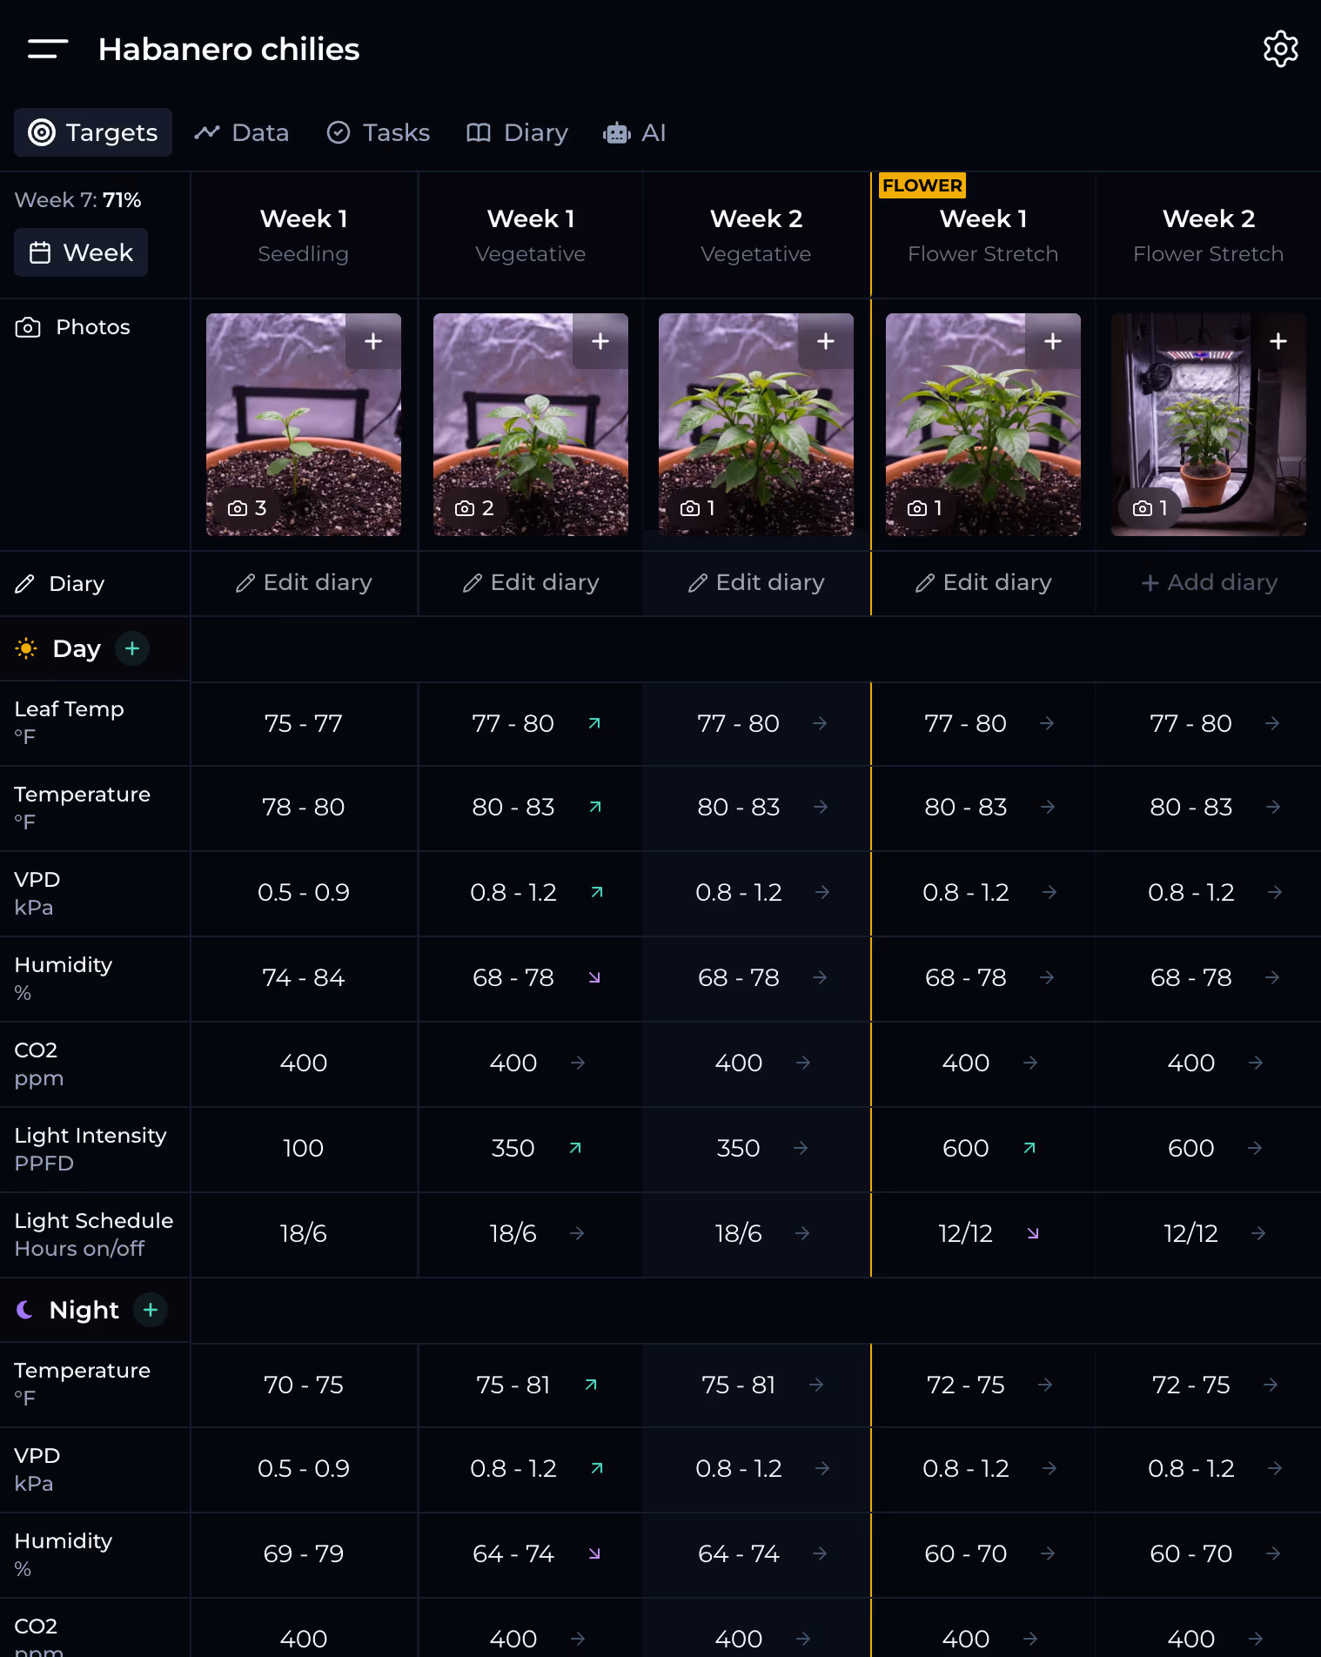Viewport: 1321px width, 1657px height.
Task: Edit diary for Week 2 Vegetative
Action: (x=756, y=582)
